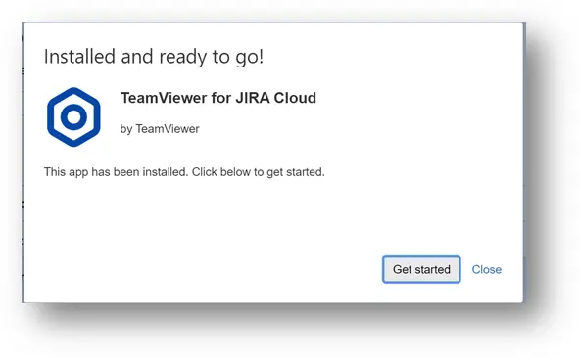Image resolution: width=580 pixels, height=357 pixels.
Task: Click 'Click below to get started' sentence
Action: (258, 172)
